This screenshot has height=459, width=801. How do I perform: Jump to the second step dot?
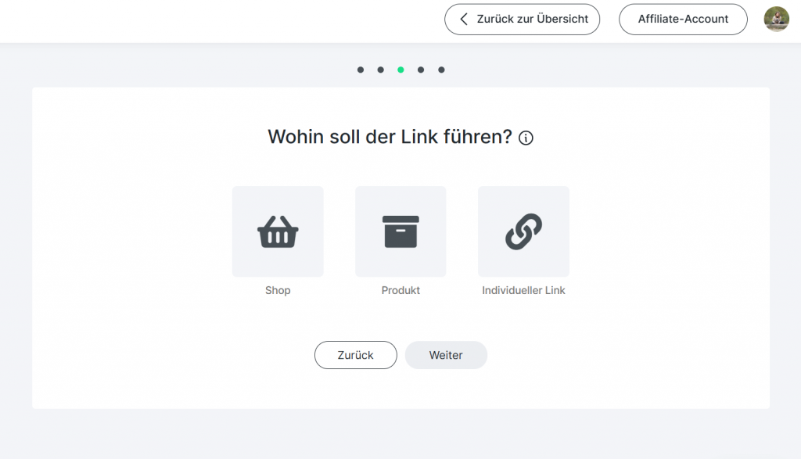click(x=380, y=70)
